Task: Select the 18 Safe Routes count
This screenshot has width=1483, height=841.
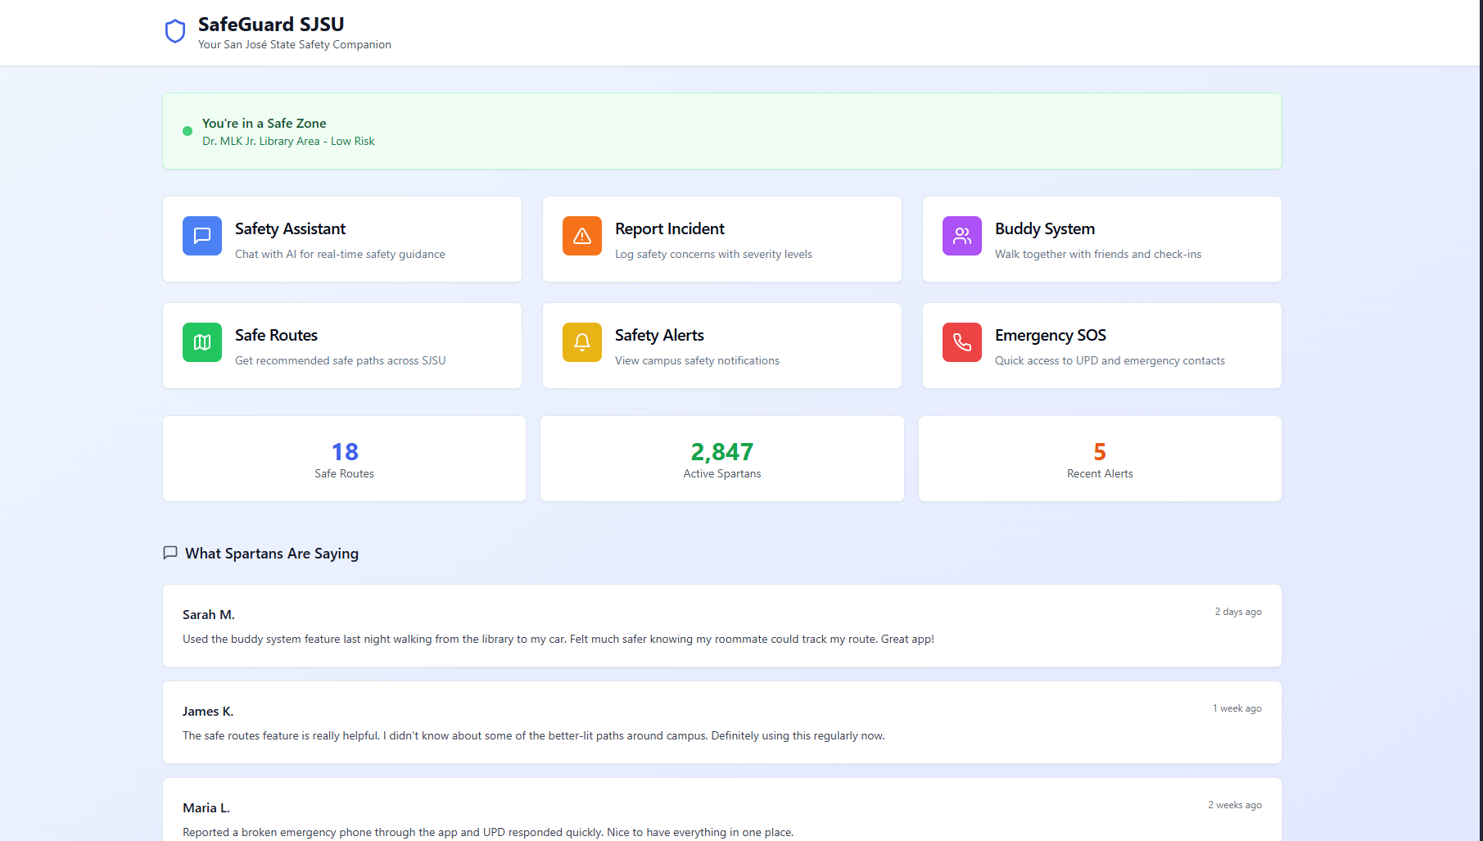Action: coord(345,451)
